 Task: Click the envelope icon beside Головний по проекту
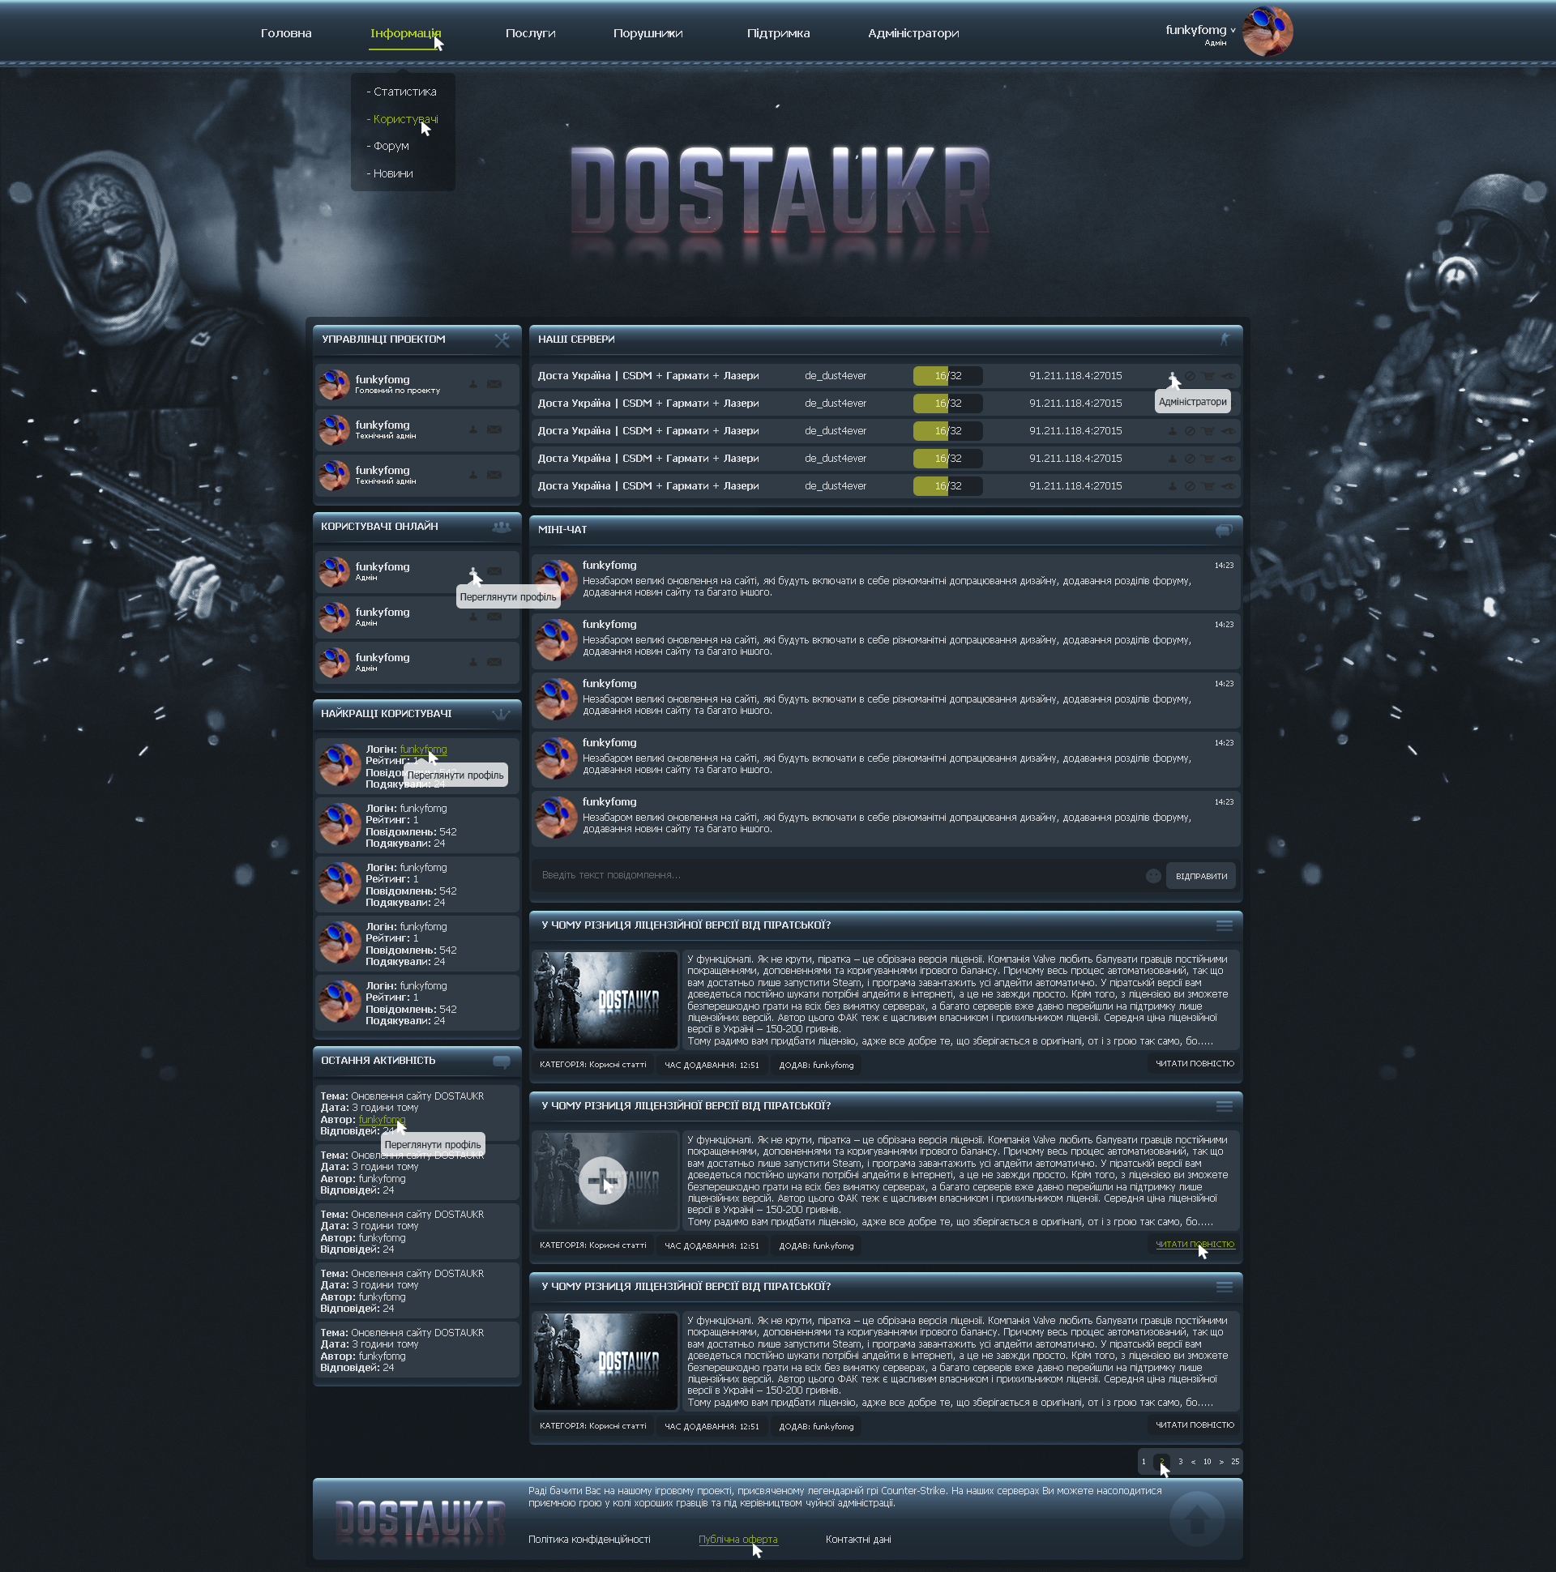point(494,384)
